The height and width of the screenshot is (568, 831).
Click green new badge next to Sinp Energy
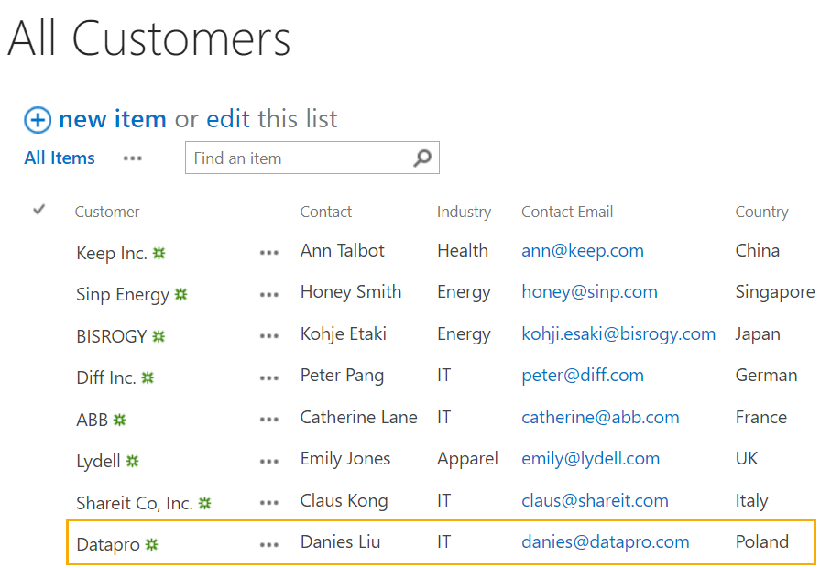coord(181,294)
